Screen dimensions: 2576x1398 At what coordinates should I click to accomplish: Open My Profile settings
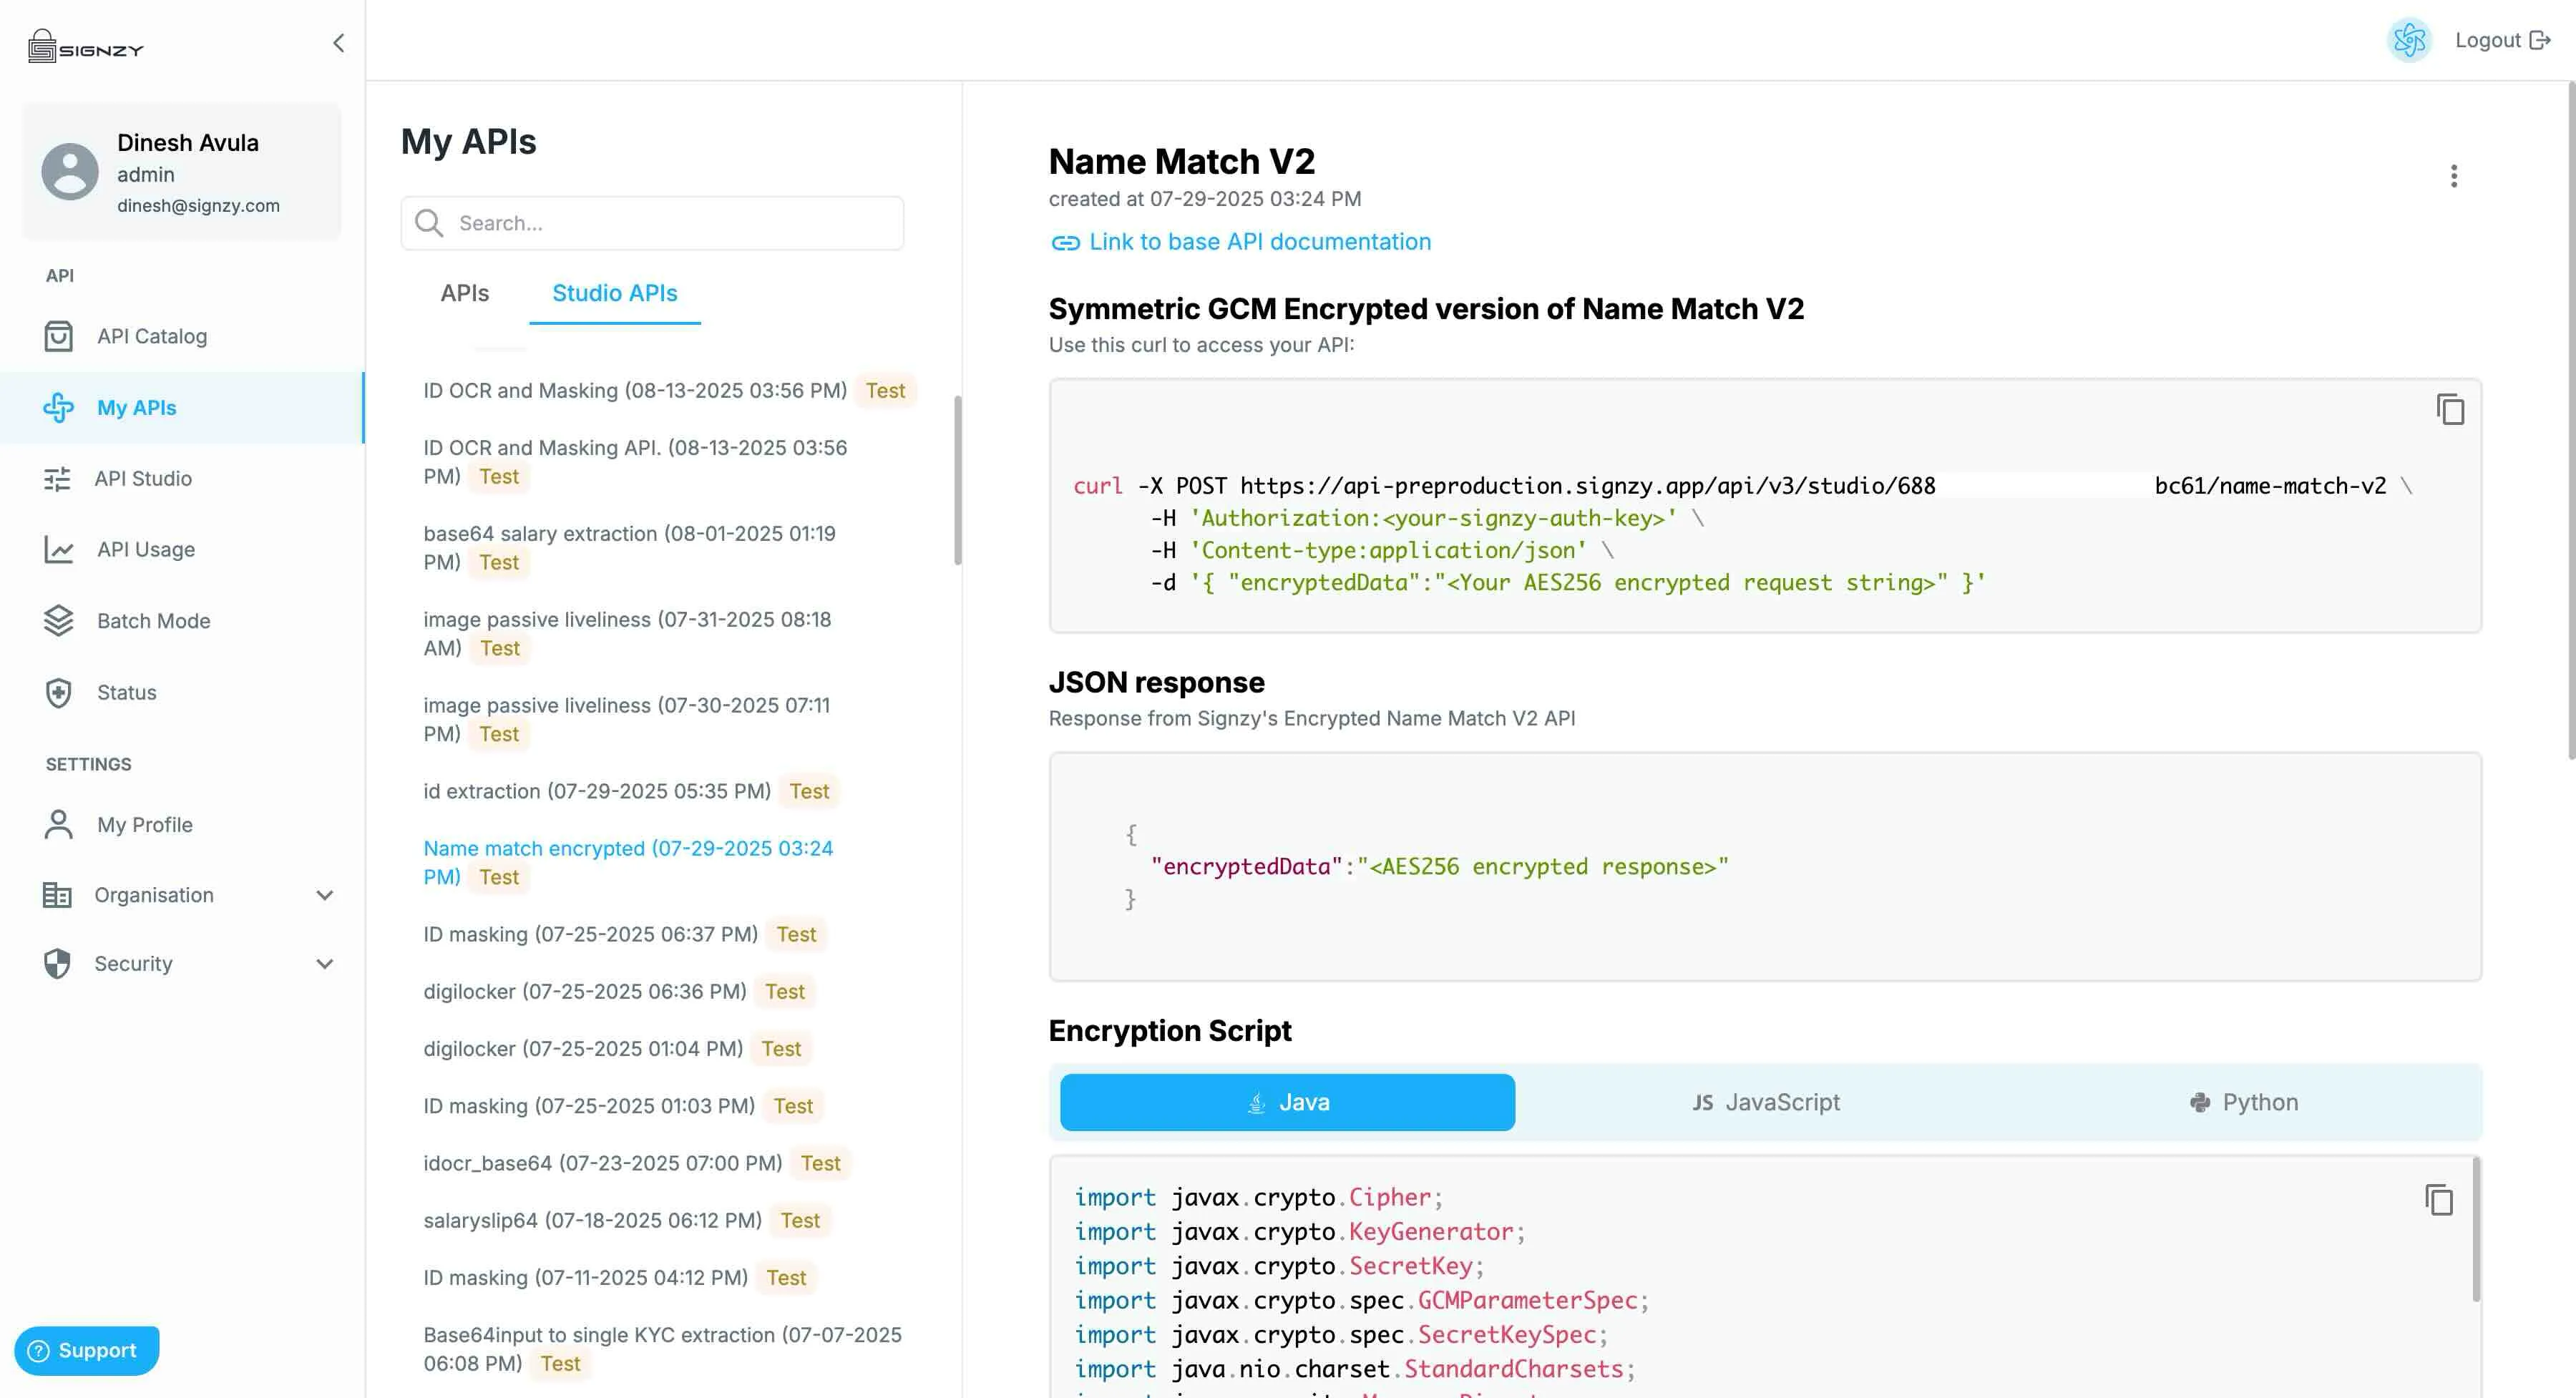click(145, 824)
